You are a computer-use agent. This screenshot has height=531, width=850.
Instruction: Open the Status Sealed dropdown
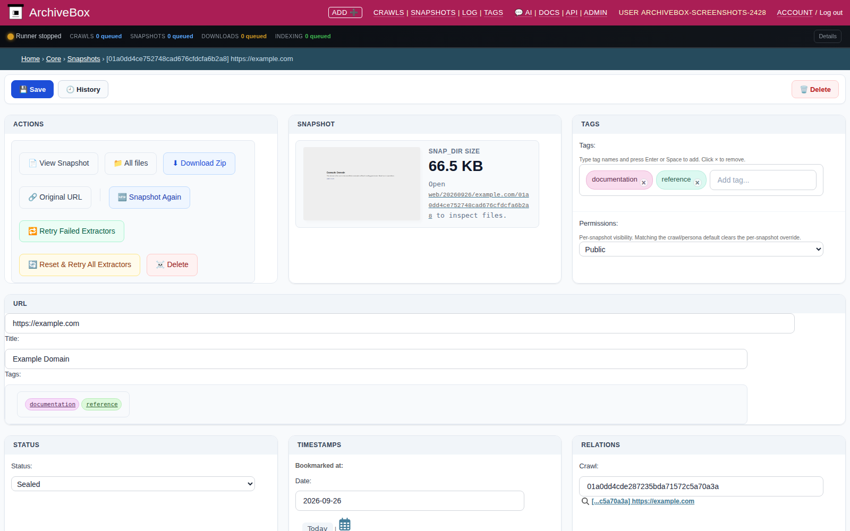(133, 484)
